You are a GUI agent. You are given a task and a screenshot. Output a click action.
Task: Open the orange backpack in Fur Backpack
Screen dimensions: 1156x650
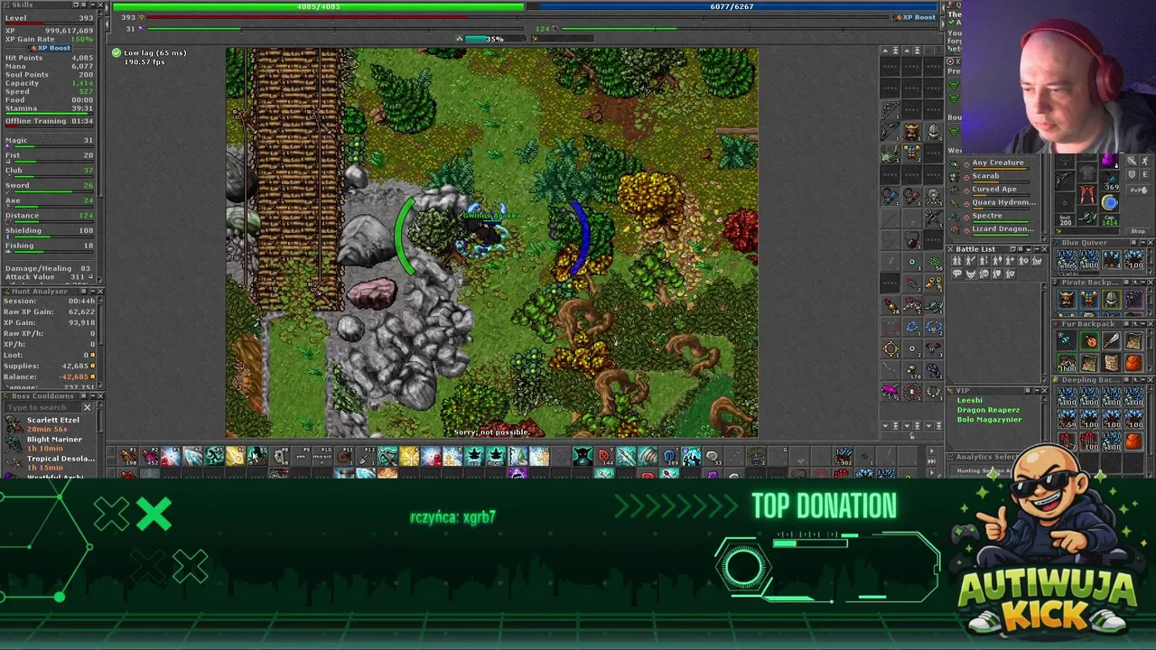(1134, 363)
